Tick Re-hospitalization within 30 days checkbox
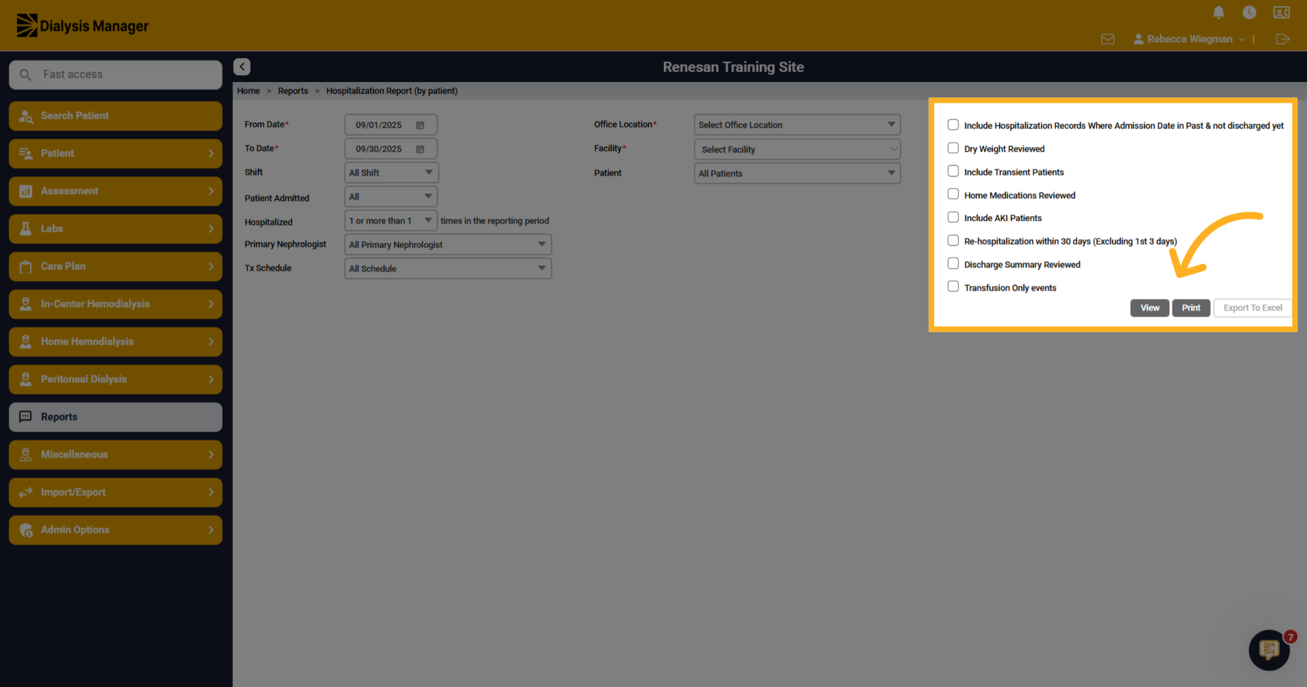 coord(953,241)
